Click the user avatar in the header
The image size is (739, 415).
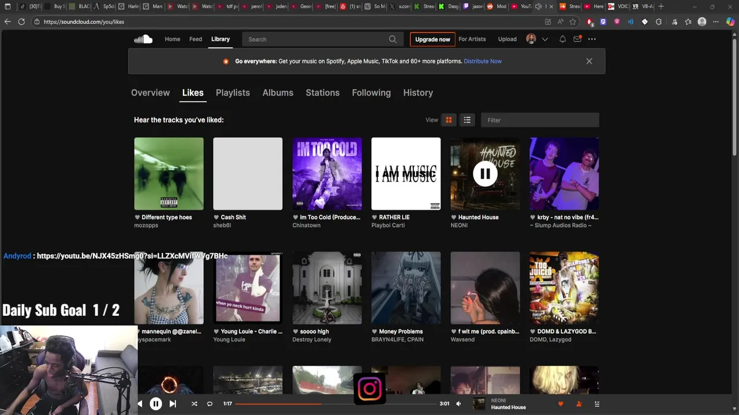click(x=531, y=39)
